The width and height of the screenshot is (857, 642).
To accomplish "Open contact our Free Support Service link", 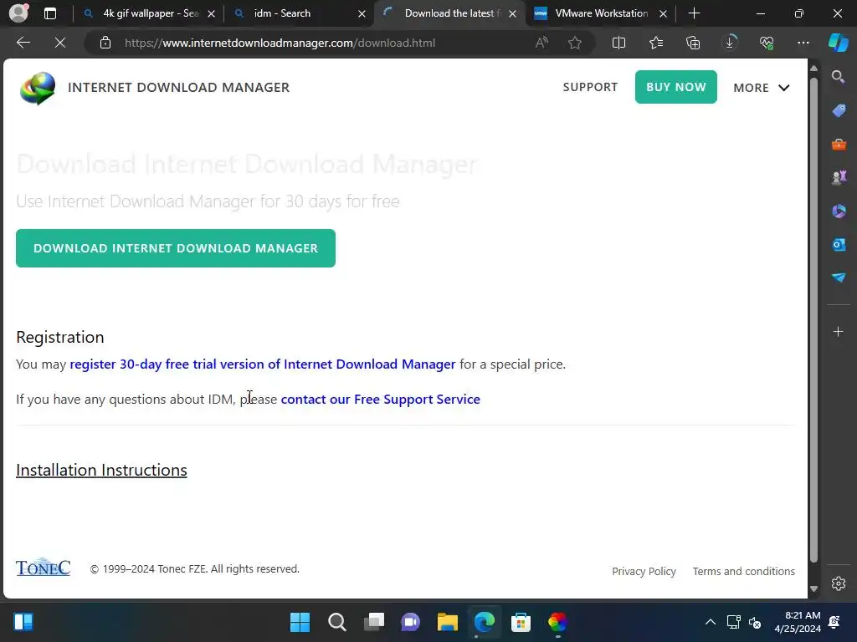I will tap(381, 399).
